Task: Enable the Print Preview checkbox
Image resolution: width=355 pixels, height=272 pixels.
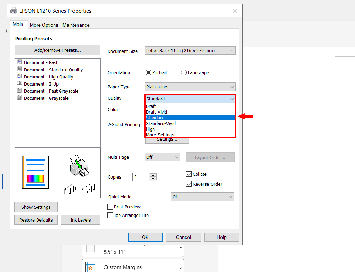Action: click(x=110, y=207)
